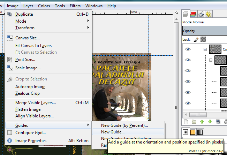Create a new layer group
Viewport: 227px width, 155px height.
pyautogui.click(x=194, y=122)
